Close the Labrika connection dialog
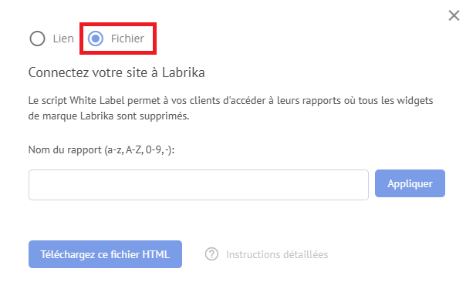This screenshot has height=292, width=473. point(454,15)
